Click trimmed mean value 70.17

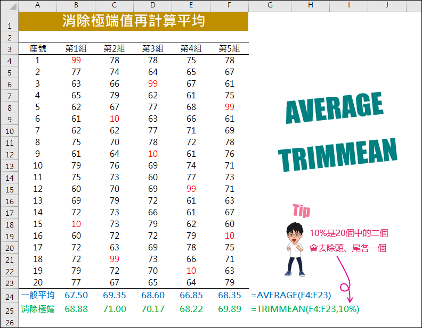tap(152, 309)
